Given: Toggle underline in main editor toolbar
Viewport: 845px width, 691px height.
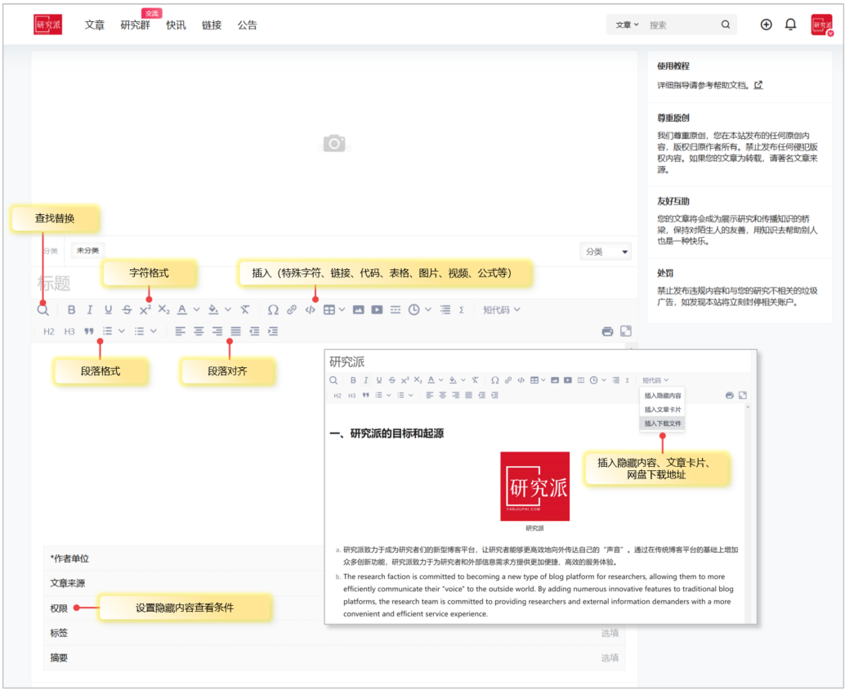Looking at the screenshot, I should [x=109, y=310].
